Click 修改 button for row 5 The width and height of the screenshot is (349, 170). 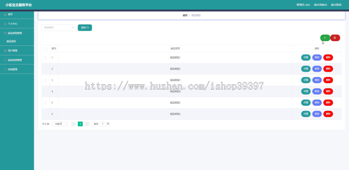pos(317,103)
